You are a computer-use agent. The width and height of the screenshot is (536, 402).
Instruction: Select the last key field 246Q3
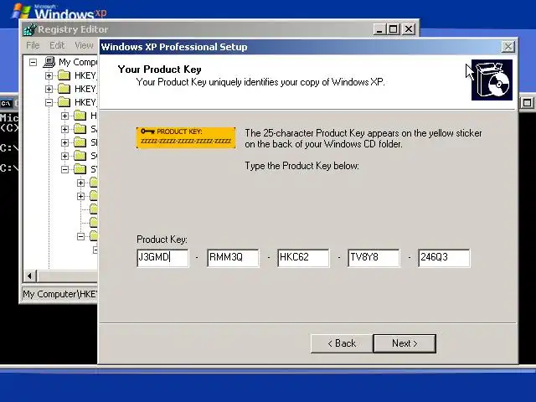444,258
